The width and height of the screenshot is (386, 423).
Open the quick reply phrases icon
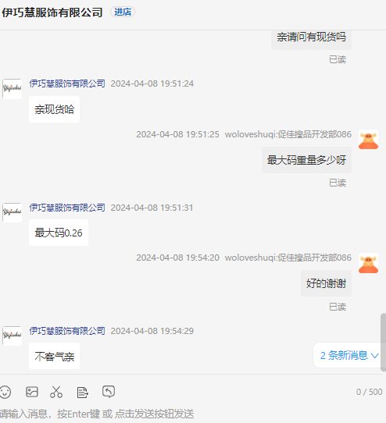pos(82,393)
